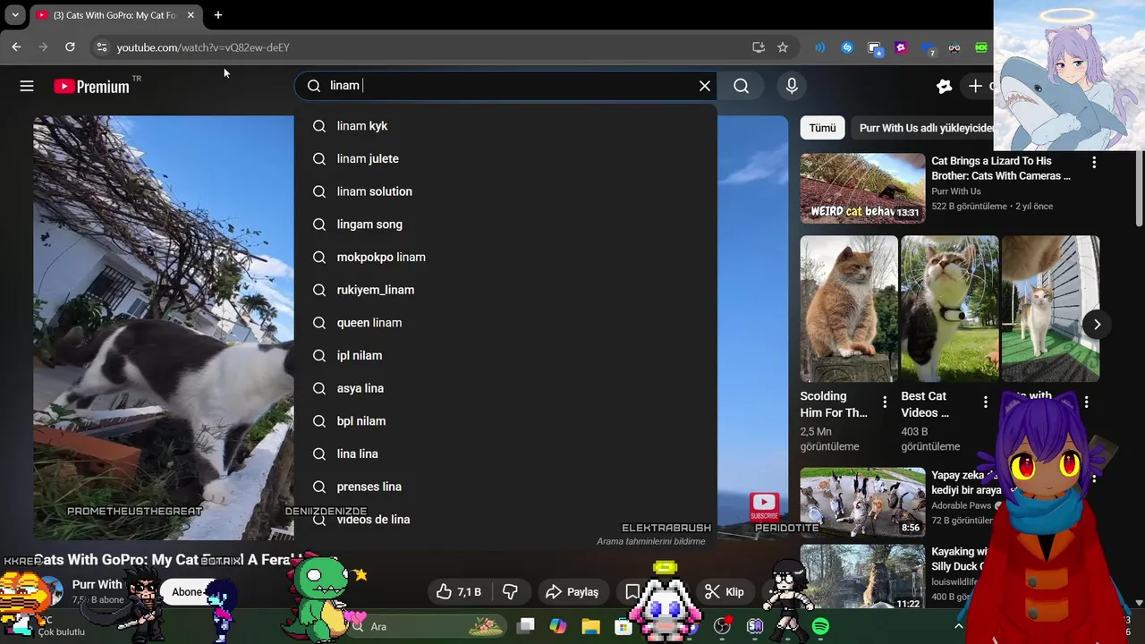Open the picture-in-picture star extension
The image size is (1145, 644).
tap(875, 48)
